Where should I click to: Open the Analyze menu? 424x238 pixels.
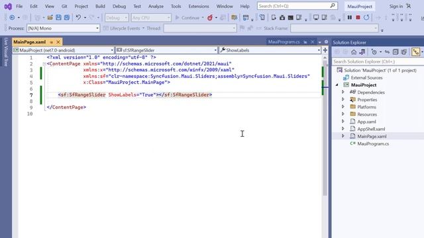pyautogui.click(x=156, y=6)
